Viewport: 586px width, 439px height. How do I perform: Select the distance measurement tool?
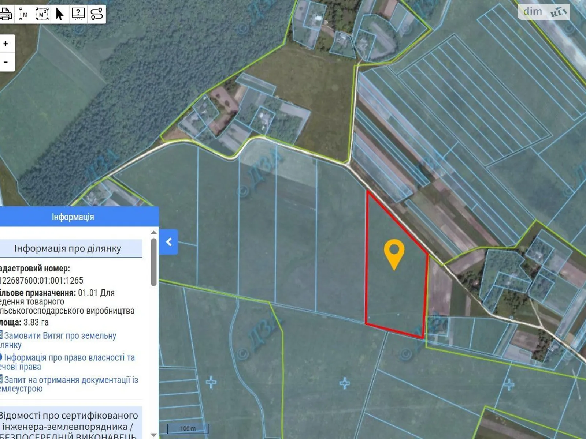tap(23, 14)
